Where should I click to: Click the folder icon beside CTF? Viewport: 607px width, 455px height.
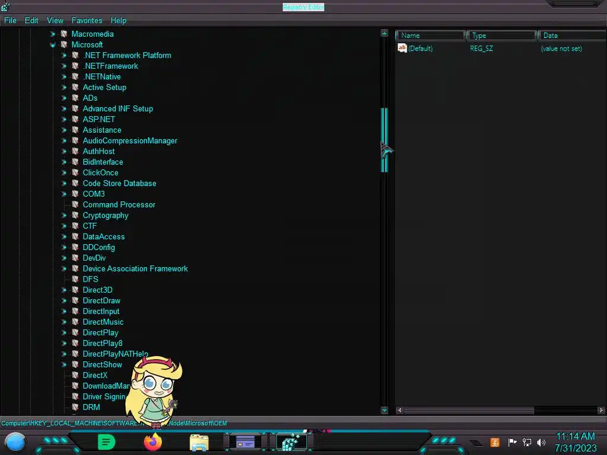click(75, 226)
